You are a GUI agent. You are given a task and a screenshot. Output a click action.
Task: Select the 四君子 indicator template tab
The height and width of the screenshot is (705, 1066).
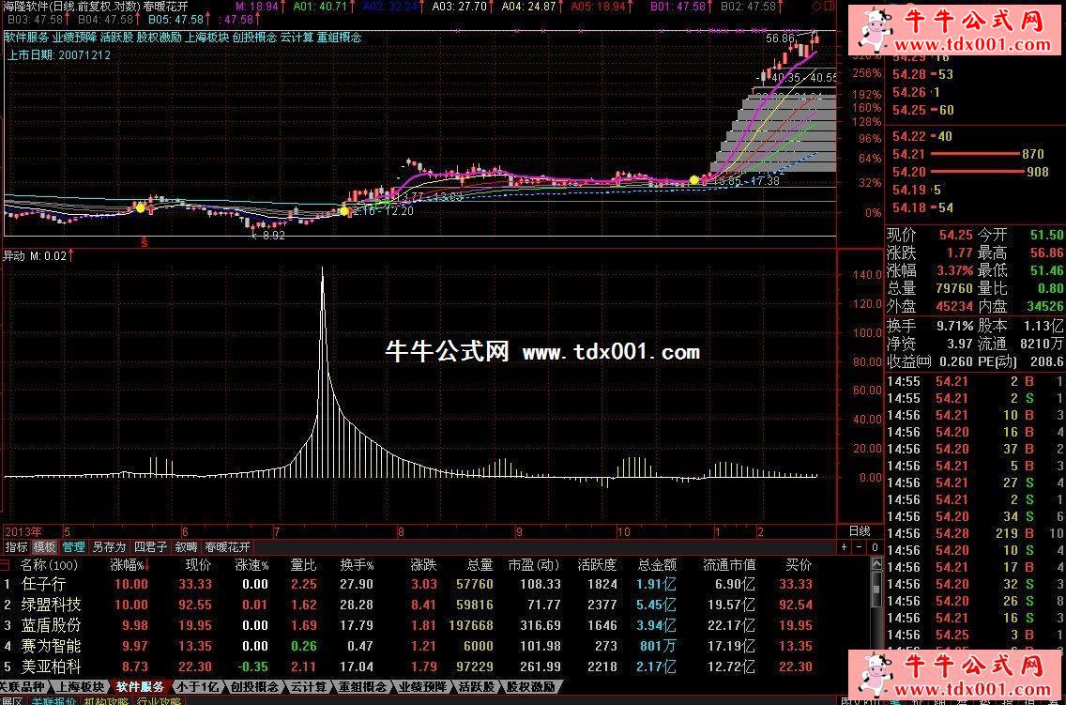pyautogui.click(x=150, y=546)
